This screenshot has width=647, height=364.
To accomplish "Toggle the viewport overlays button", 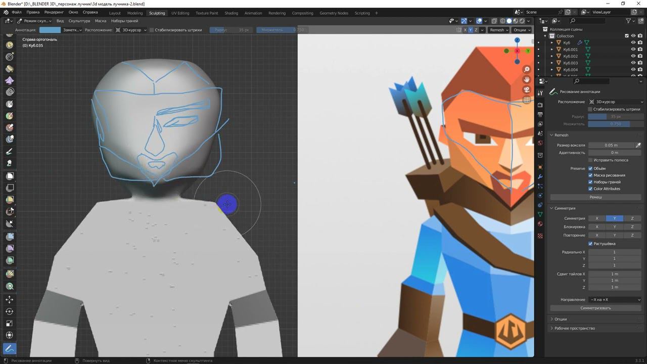I will (x=479, y=21).
